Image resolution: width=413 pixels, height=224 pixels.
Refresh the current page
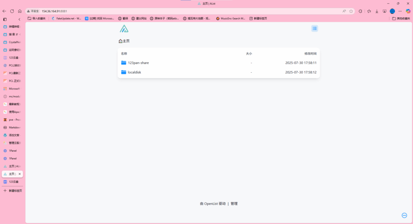coord(12,11)
